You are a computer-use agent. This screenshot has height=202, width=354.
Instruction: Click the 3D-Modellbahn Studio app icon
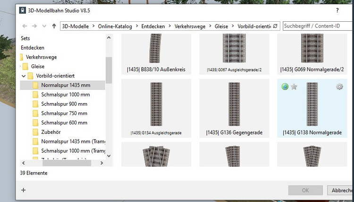click(23, 10)
